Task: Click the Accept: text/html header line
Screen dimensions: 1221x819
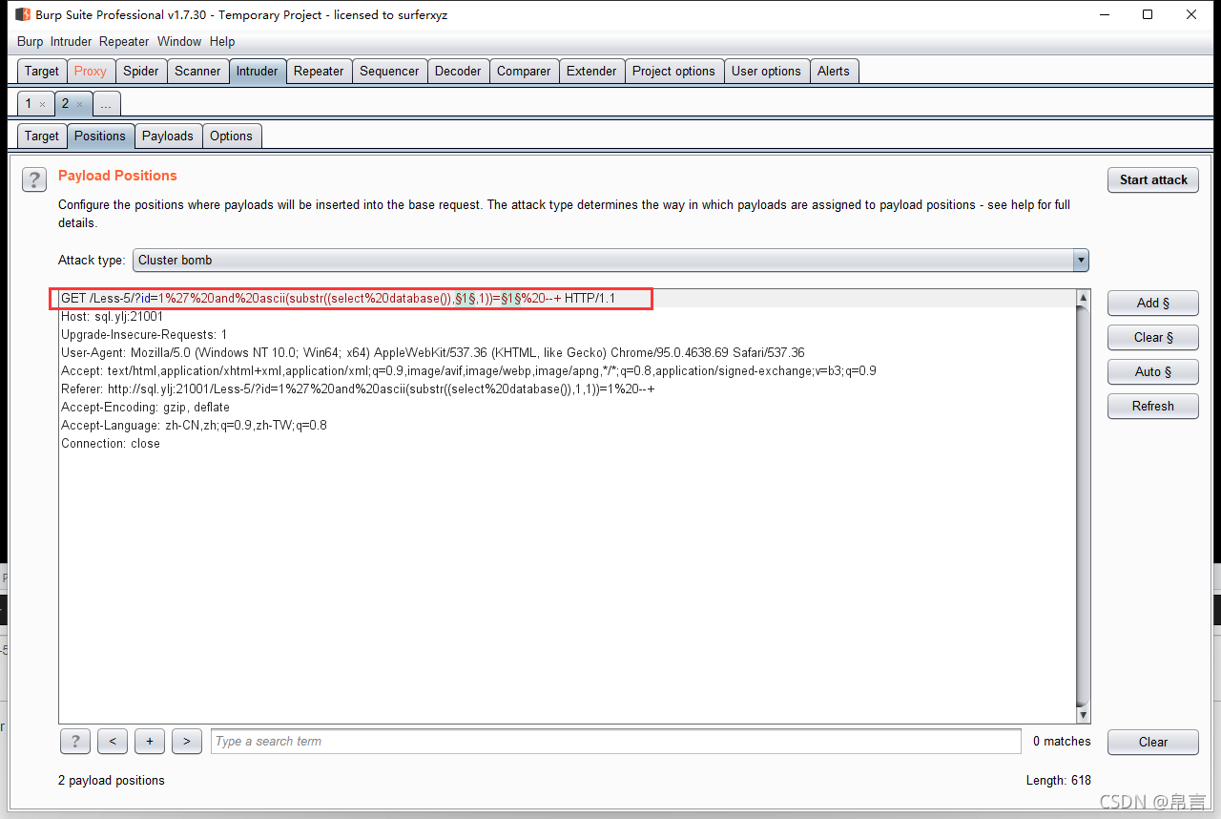Action: click(x=468, y=371)
